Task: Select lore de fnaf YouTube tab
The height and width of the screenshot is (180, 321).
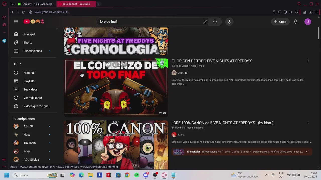Action: 76,4
